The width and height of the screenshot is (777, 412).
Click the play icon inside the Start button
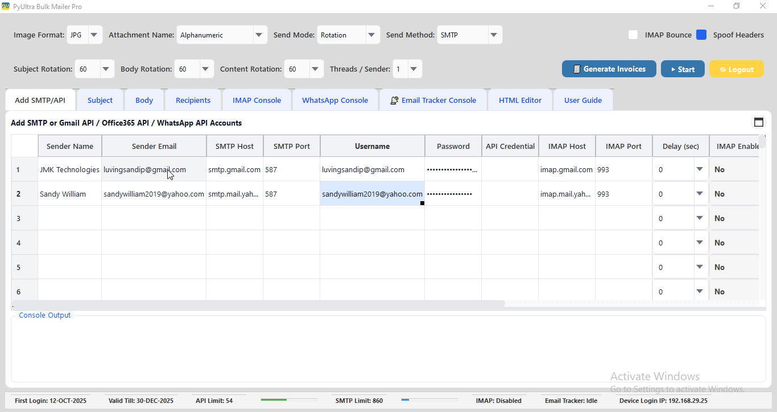point(673,69)
